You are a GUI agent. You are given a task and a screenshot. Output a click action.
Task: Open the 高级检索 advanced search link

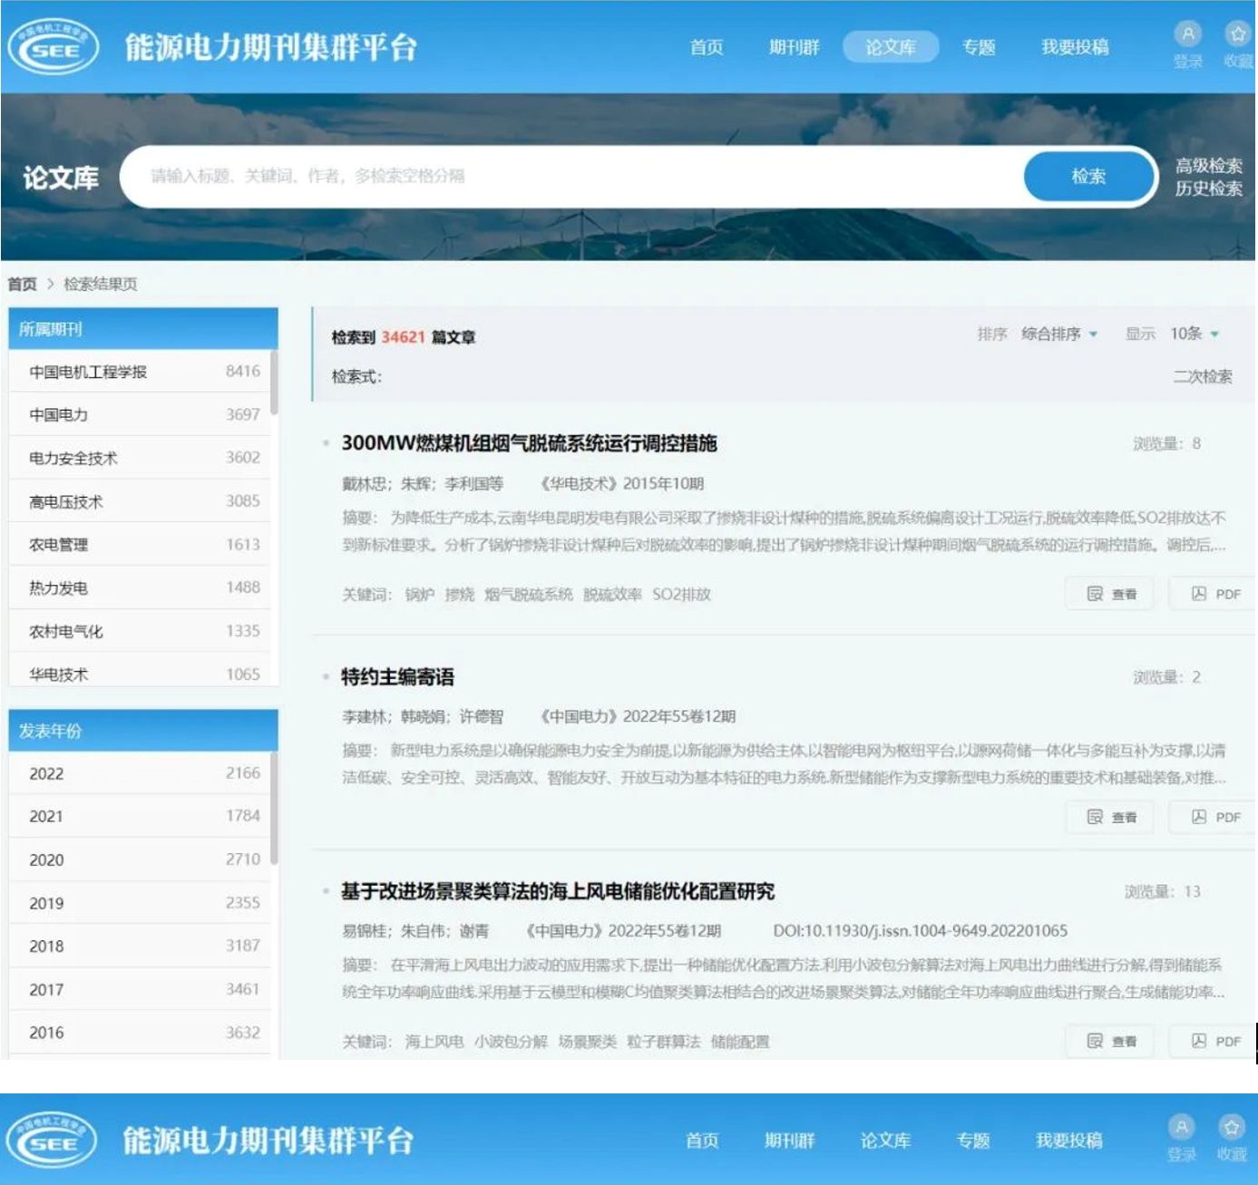pyautogui.click(x=1208, y=165)
